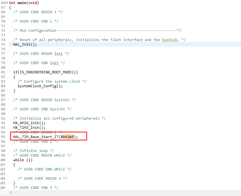The image size is (241, 196).
Task: Click USER CODE END WHILE comment
Action: (44, 169)
